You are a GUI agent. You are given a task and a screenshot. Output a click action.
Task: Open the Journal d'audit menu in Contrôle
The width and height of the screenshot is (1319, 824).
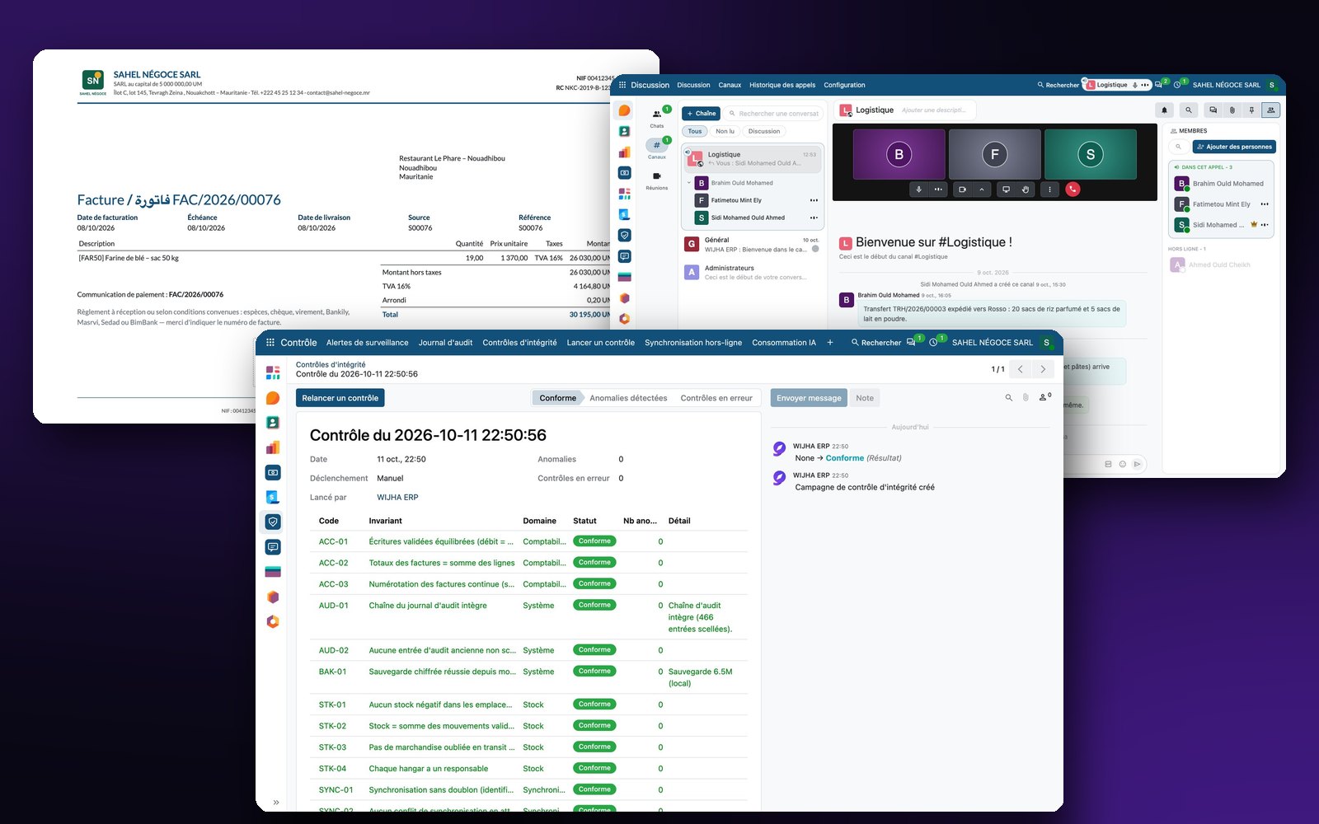coord(445,343)
